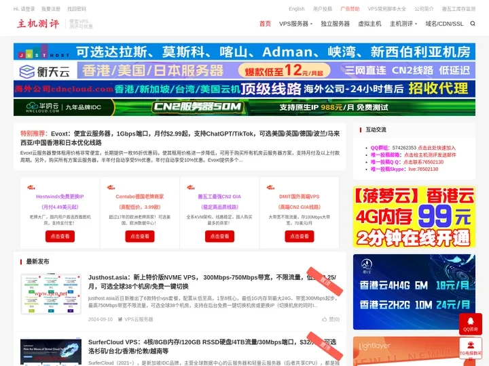489x366 pixels.
Task: Click the 衡天云 banner advertisement
Action: 244,70
